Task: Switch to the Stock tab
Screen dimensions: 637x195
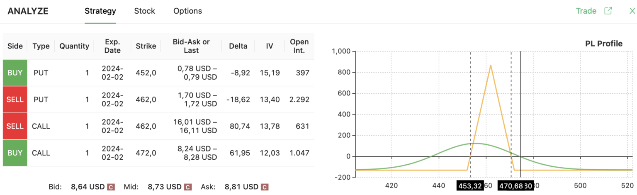Action: click(144, 11)
